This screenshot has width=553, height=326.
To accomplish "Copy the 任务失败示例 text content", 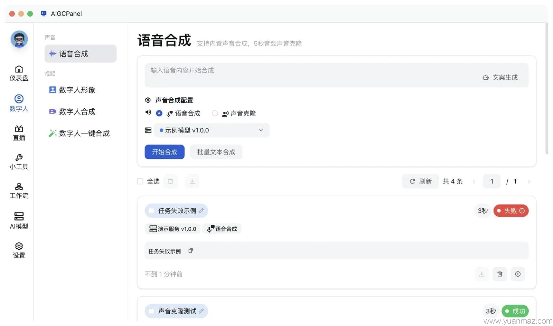I will click(x=190, y=251).
